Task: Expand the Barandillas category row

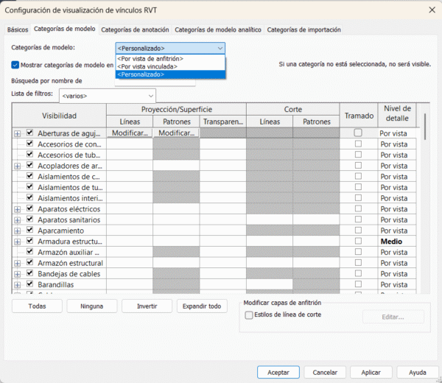Action: pyautogui.click(x=18, y=284)
